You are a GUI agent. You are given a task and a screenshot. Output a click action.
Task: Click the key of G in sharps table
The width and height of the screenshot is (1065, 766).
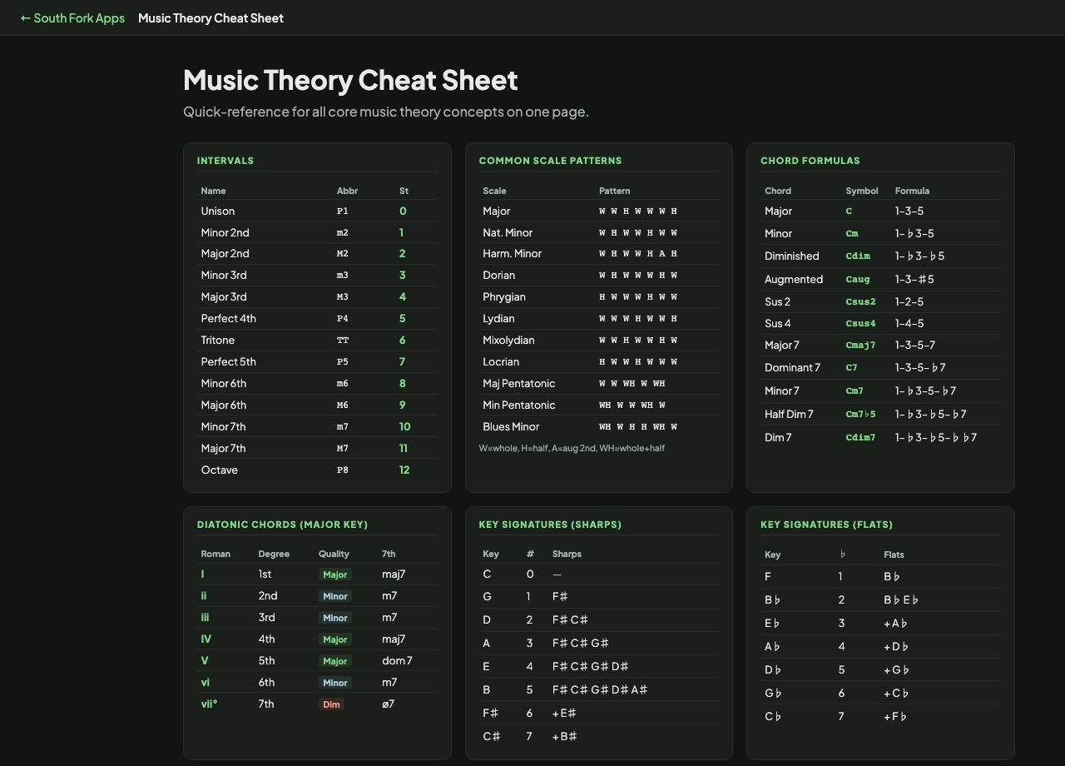click(487, 596)
